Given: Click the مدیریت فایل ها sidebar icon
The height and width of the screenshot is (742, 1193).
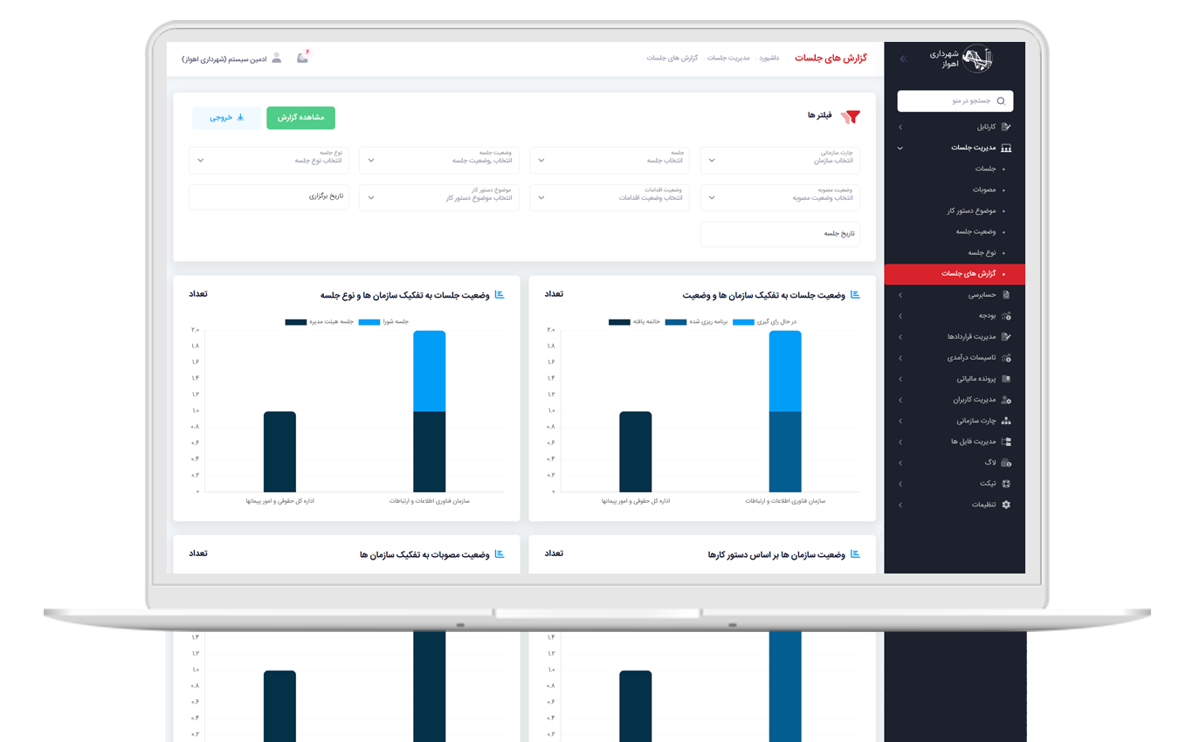Looking at the screenshot, I should (x=1006, y=442).
